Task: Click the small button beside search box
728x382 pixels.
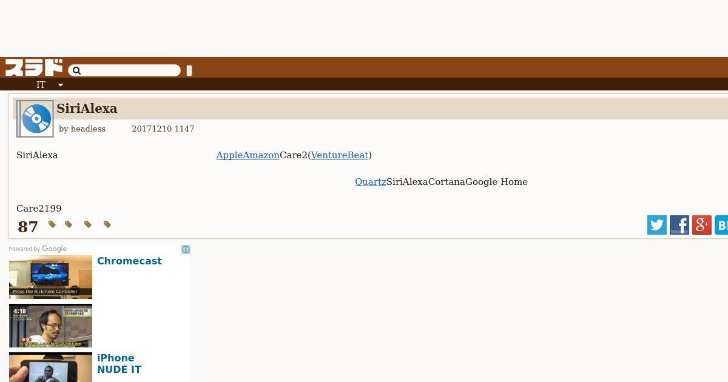Action: coord(189,71)
